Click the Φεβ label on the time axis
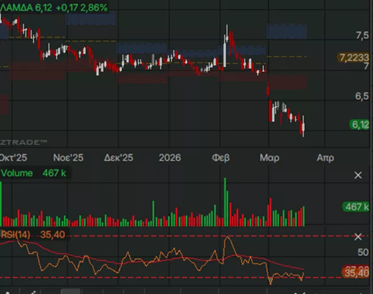 (x=220, y=158)
